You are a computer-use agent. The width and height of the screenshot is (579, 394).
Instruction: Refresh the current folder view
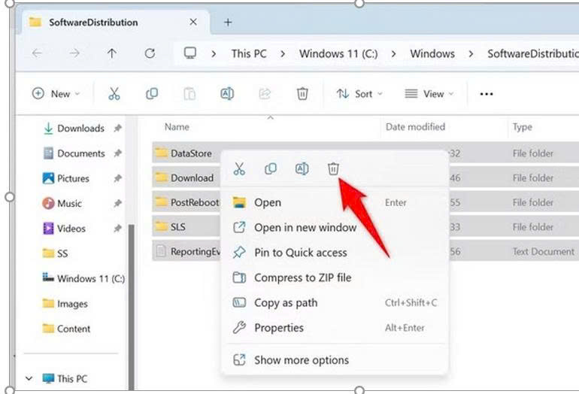[x=150, y=53]
